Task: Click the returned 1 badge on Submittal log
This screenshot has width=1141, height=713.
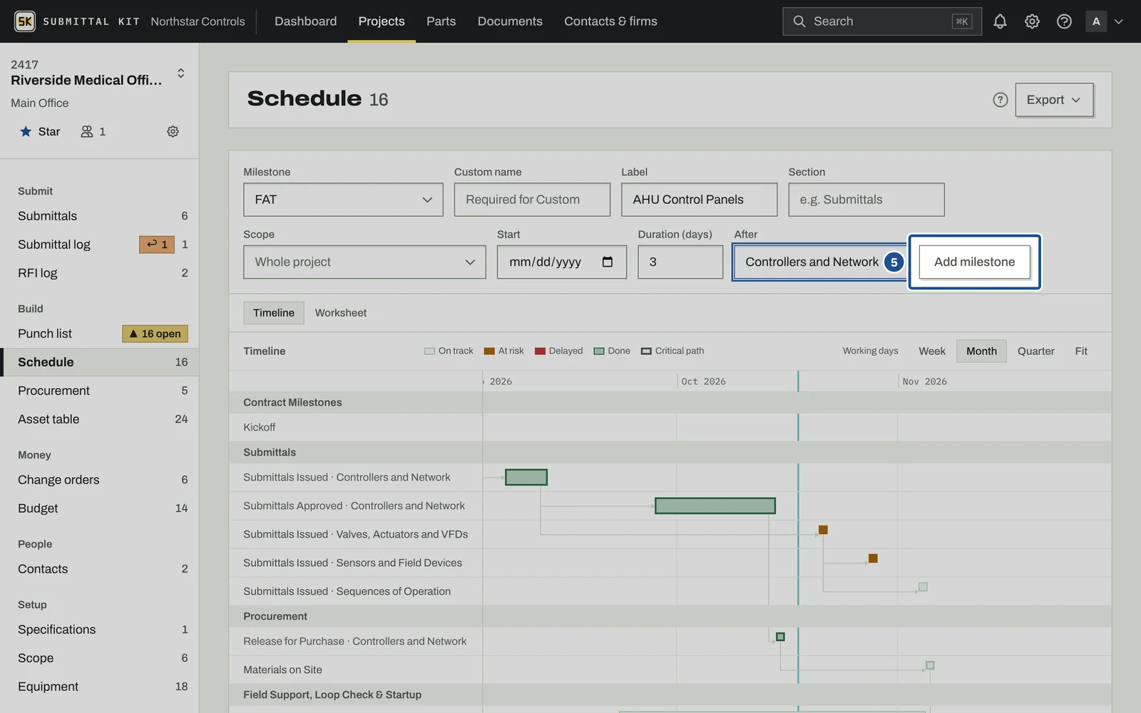Action: click(x=157, y=245)
